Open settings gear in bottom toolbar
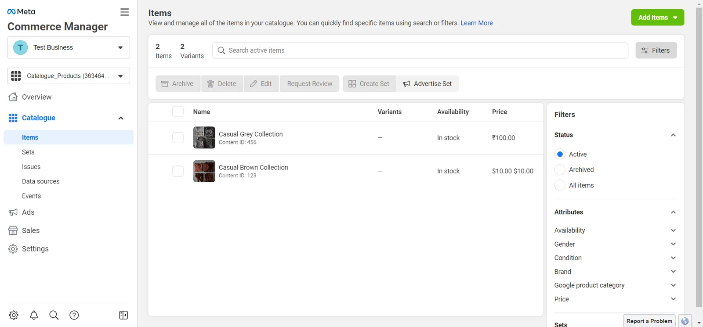The image size is (703, 327). [x=14, y=315]
